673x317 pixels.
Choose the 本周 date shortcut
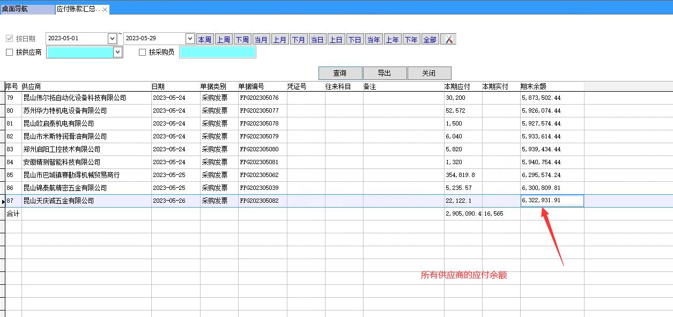point(204,40)
